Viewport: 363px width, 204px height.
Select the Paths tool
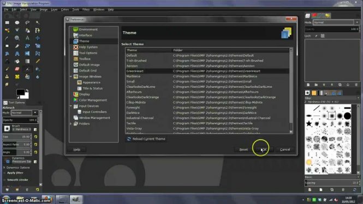(38, 31)
